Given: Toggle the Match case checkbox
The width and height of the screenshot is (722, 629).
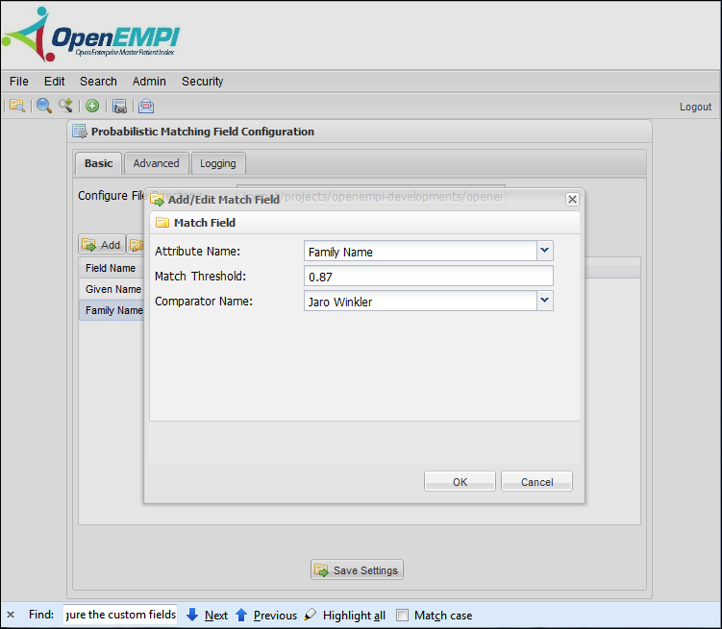Looking at the screenshot, I should [402, 615].
